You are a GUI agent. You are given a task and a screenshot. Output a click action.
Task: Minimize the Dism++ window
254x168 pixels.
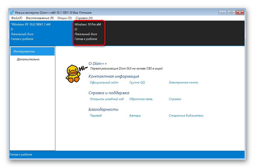[223, 13]
